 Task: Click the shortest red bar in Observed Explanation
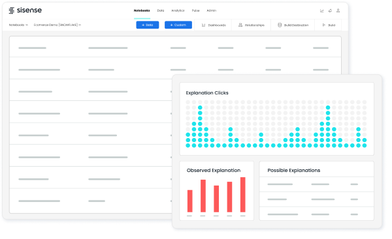(x=190, y=201)
